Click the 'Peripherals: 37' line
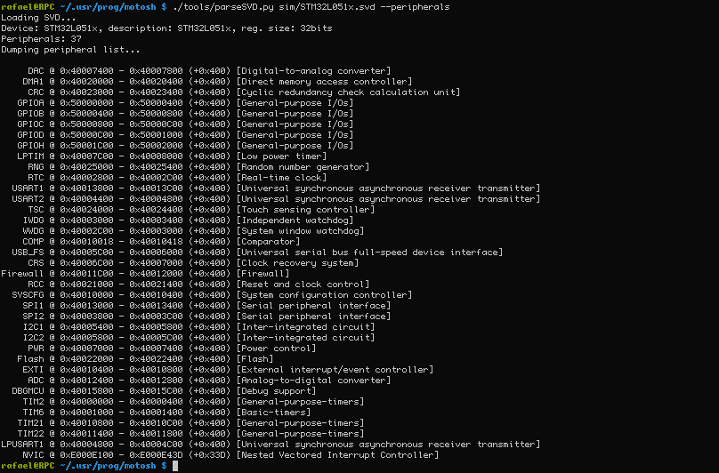The height and width of the screenshot is (473, 719). [41, 39]
